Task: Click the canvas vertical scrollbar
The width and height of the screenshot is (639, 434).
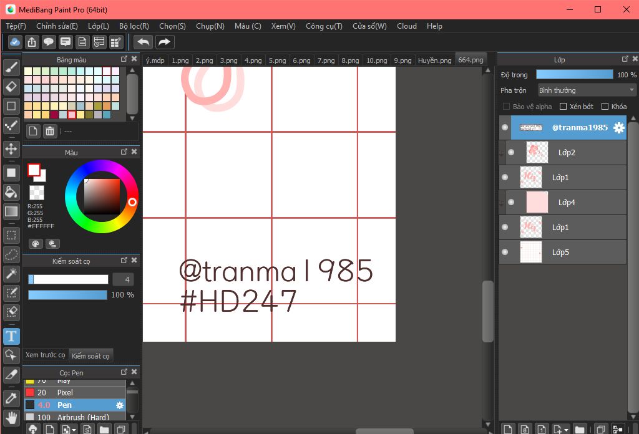Action: tap(488, 311)
